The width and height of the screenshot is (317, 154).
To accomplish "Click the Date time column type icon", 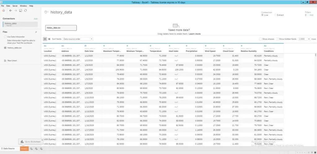I will (85, 46).
